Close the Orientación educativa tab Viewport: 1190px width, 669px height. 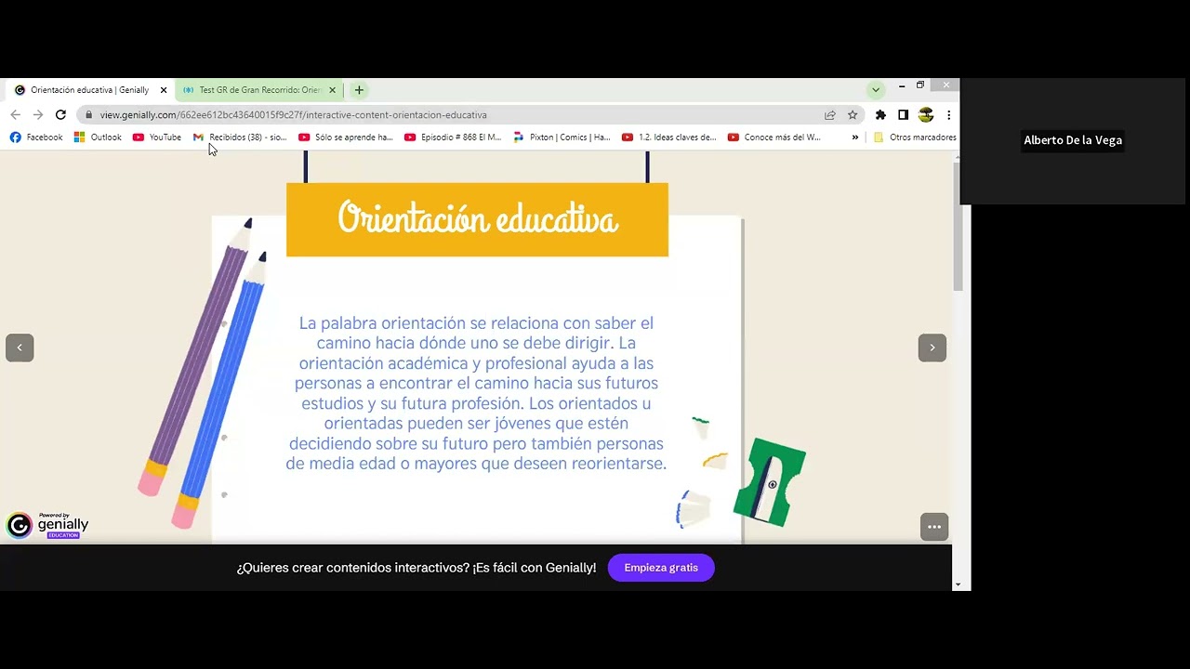(164, 90)
